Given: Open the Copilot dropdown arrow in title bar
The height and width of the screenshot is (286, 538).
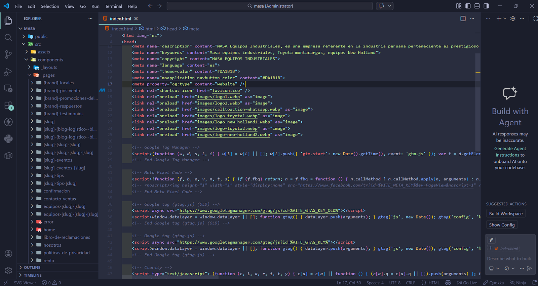Looking at the screenshot, I should 390,6.
